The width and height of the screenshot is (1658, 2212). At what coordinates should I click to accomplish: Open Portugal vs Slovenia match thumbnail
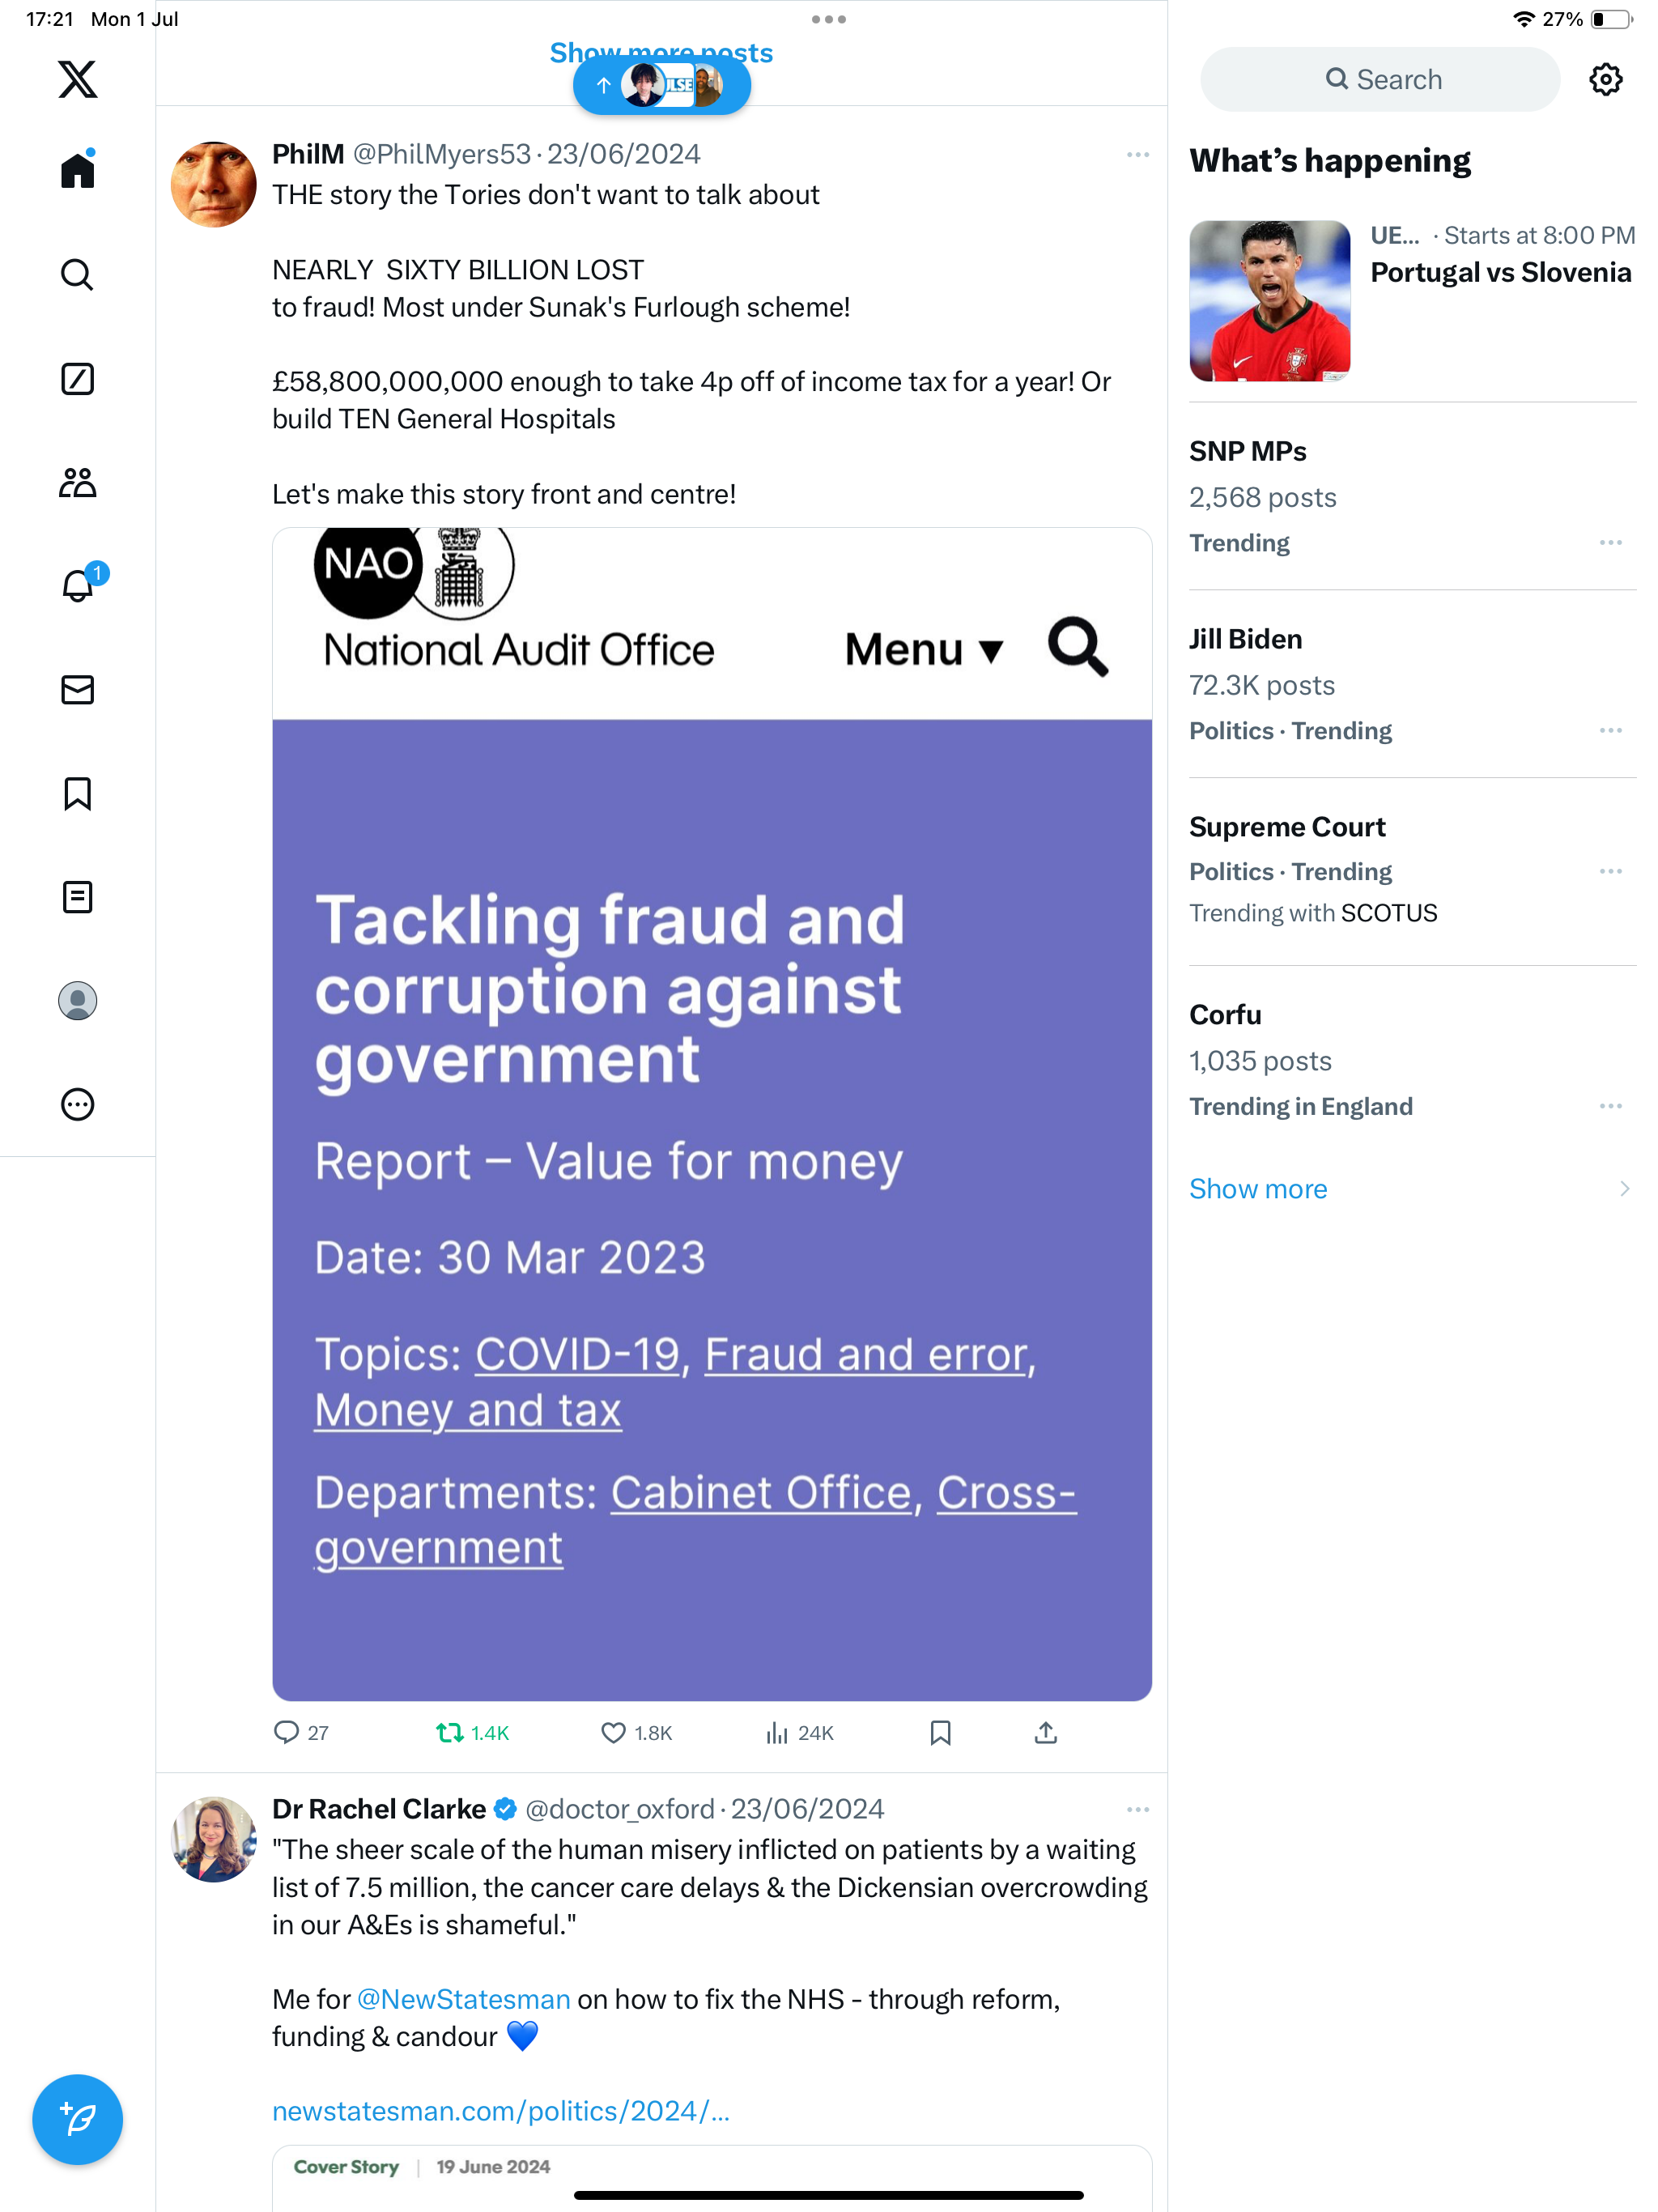pos(1269,301)
